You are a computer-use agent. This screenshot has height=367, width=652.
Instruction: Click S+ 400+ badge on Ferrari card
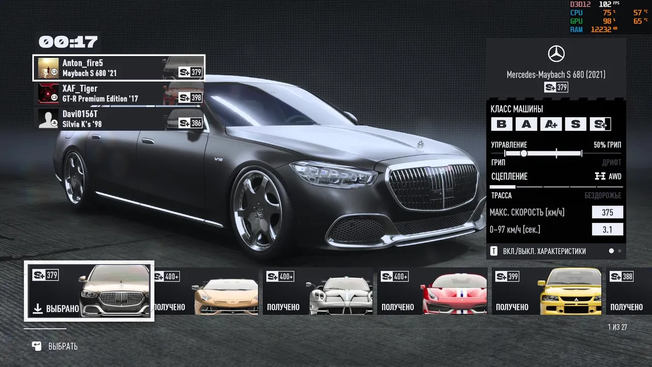click(395, 276)
